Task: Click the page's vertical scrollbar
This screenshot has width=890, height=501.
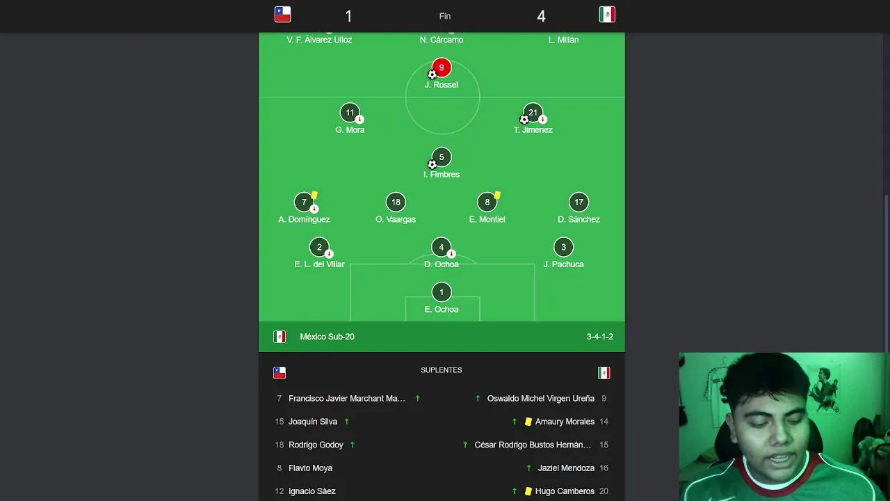Action: [885, 278]
